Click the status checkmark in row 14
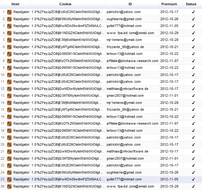The width and height of the screenshot is (202, 190). 193,103
